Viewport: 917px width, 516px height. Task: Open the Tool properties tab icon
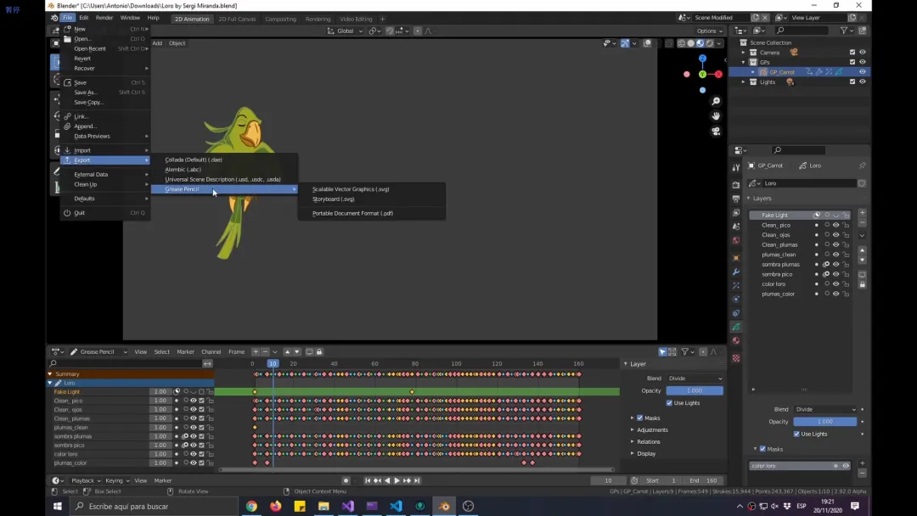735,168
